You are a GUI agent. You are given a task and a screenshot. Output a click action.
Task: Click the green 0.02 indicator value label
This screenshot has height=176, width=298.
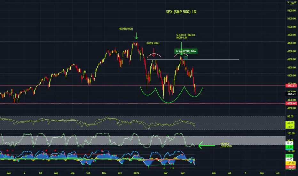(x=290, y=156)
